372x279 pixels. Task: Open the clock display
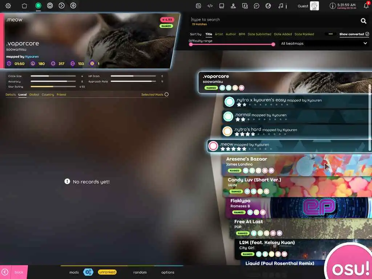[343, 6]
